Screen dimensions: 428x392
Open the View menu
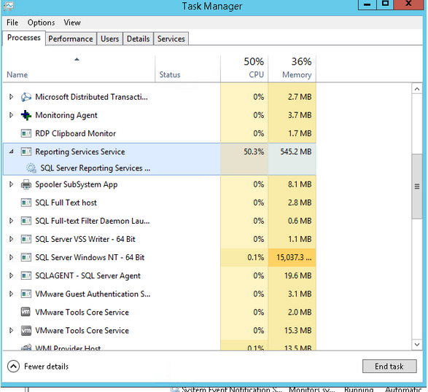point(72,23)
